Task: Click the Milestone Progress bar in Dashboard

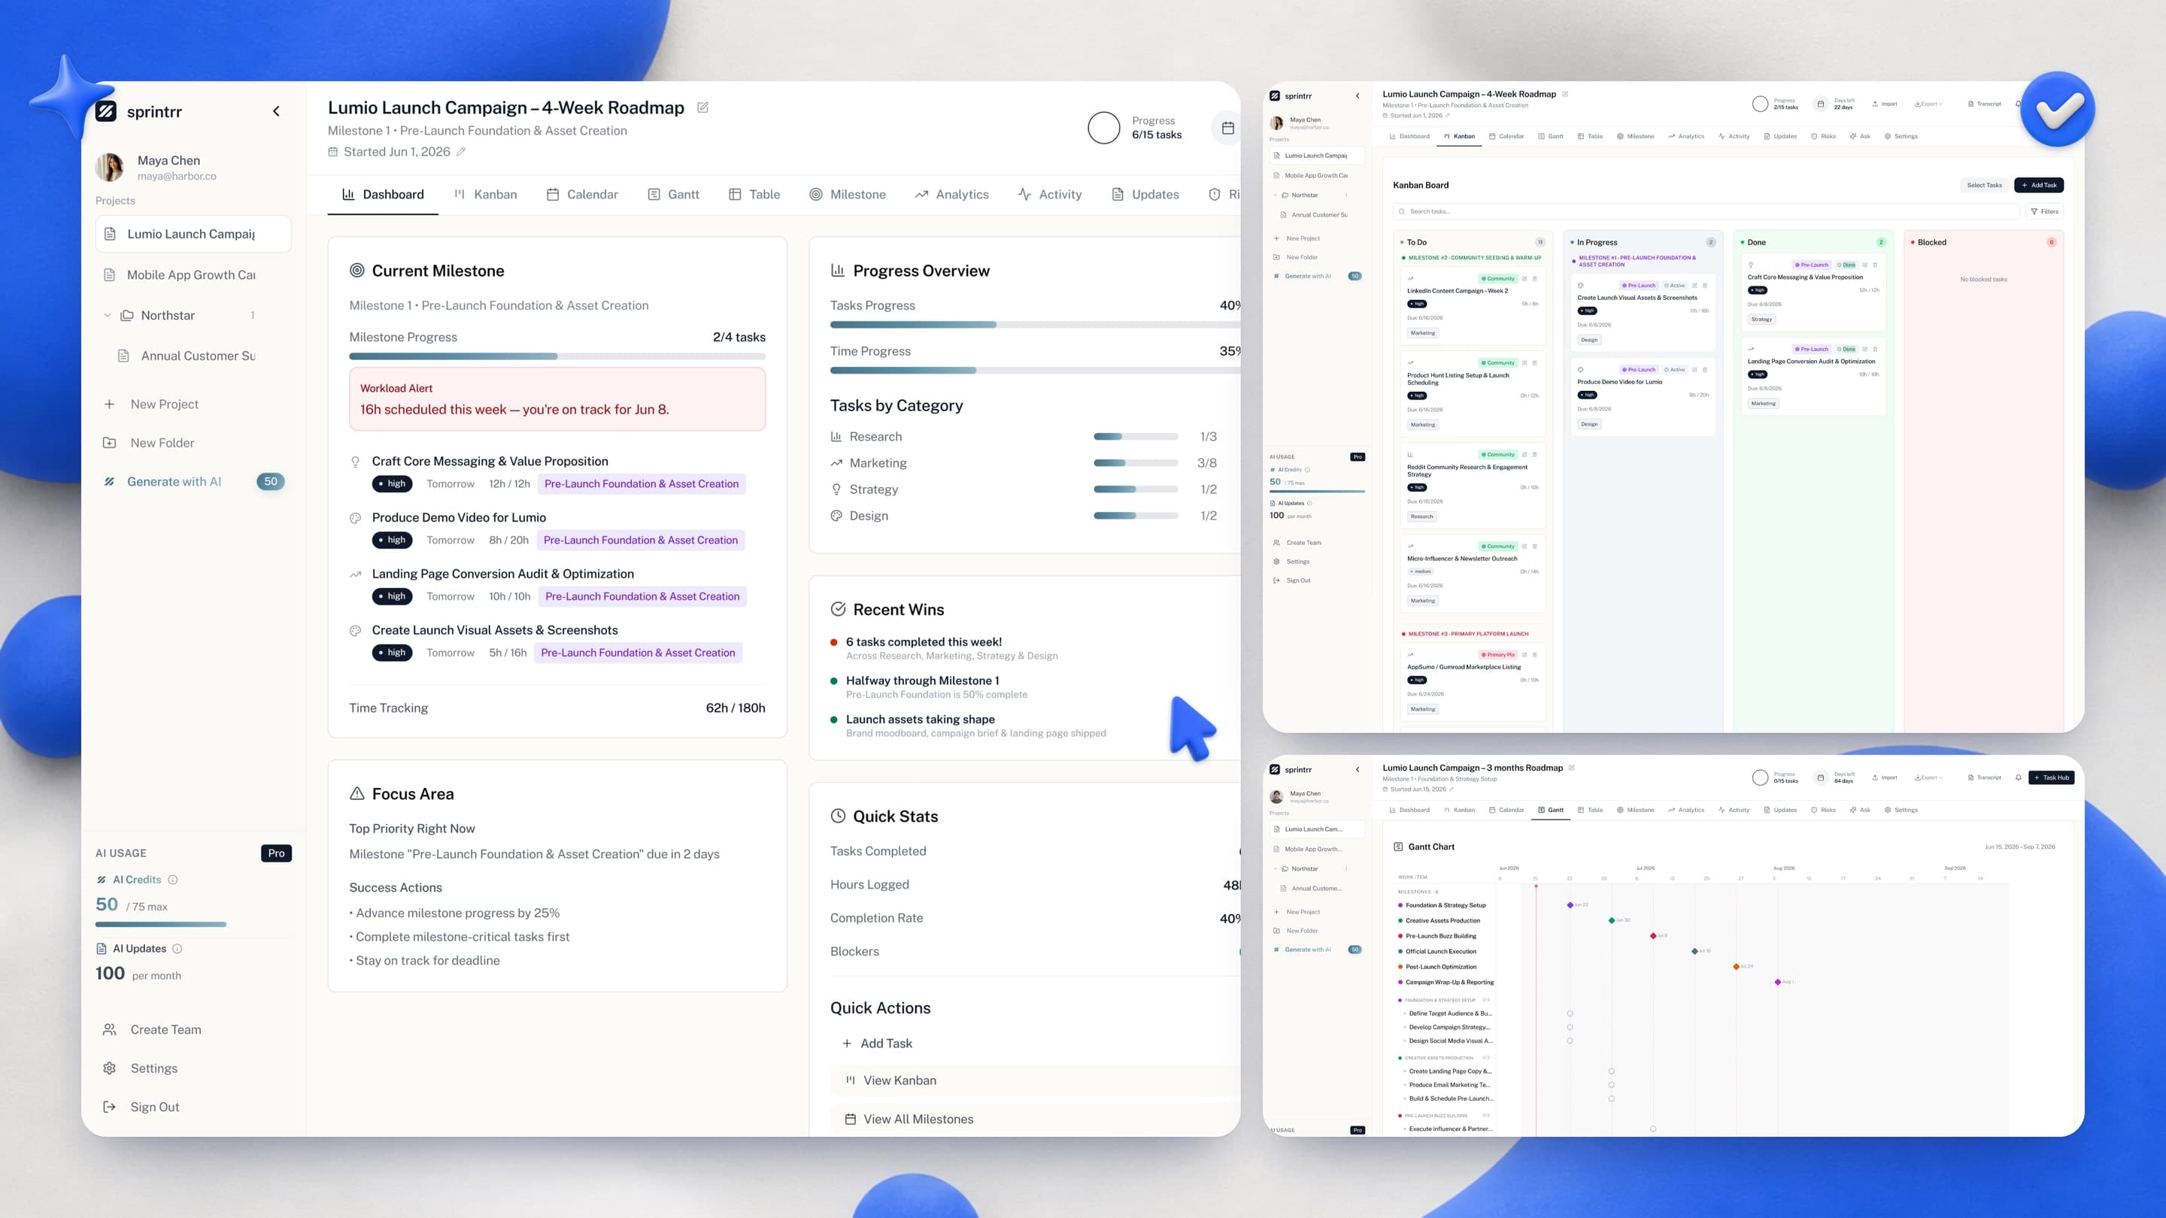Action: (557, 356)
